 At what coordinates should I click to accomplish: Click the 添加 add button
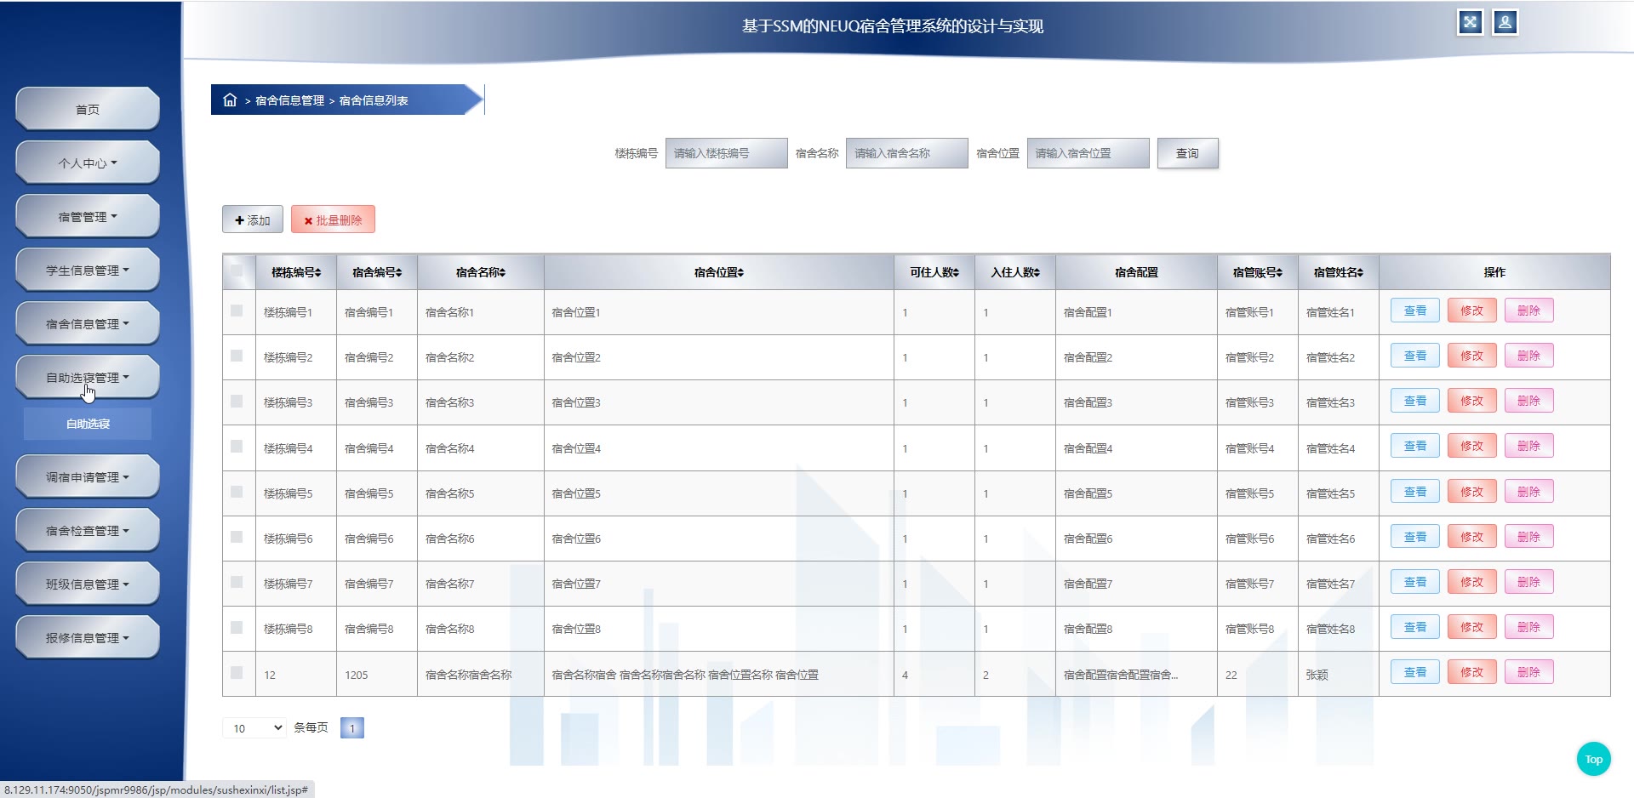252,219
